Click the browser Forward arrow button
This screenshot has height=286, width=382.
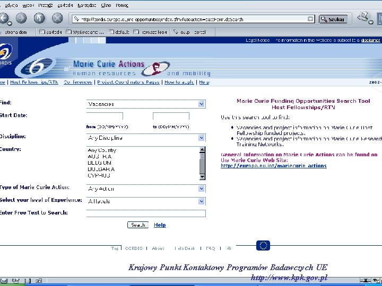[21, 18]
